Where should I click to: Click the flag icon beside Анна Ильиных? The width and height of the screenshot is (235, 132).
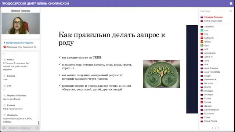pyautogui.click(x=202, y=68)
